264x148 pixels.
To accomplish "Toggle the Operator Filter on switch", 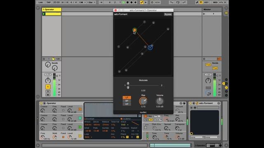I will coord(146,116).
